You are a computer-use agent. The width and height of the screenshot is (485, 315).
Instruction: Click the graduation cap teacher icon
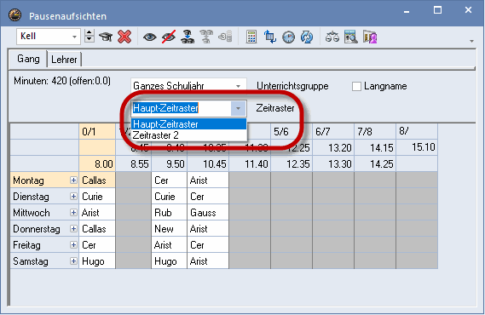tap(106, 37)
